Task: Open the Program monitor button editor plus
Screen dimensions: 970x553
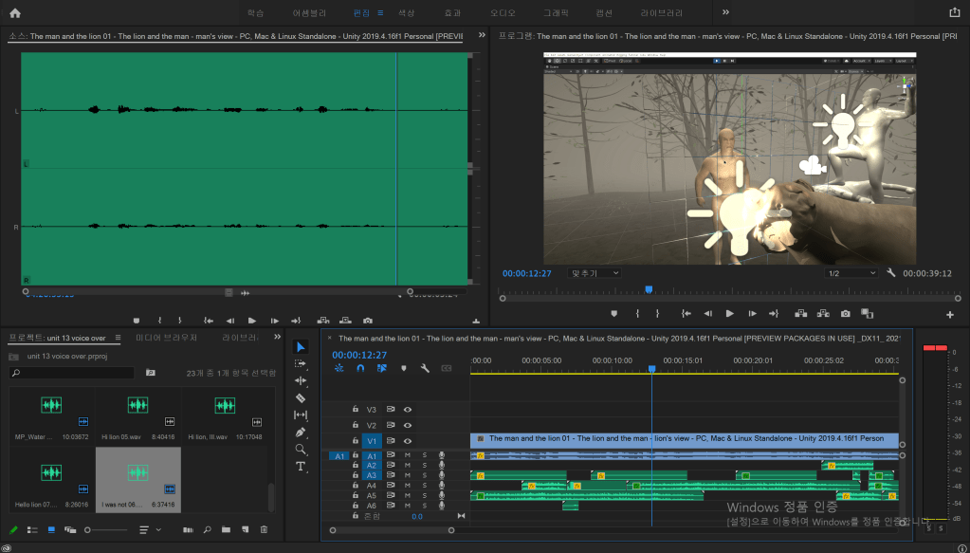Action: point(949,315)
